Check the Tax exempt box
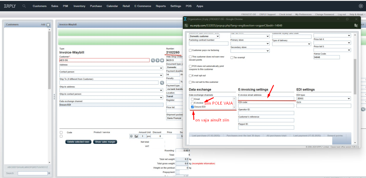Image resolution: width=366 pixels, height=178 pixels. [x=232, y=57]
